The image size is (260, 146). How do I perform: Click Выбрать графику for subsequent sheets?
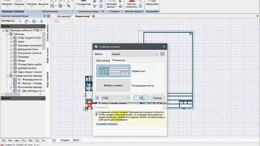click(113, 86)
